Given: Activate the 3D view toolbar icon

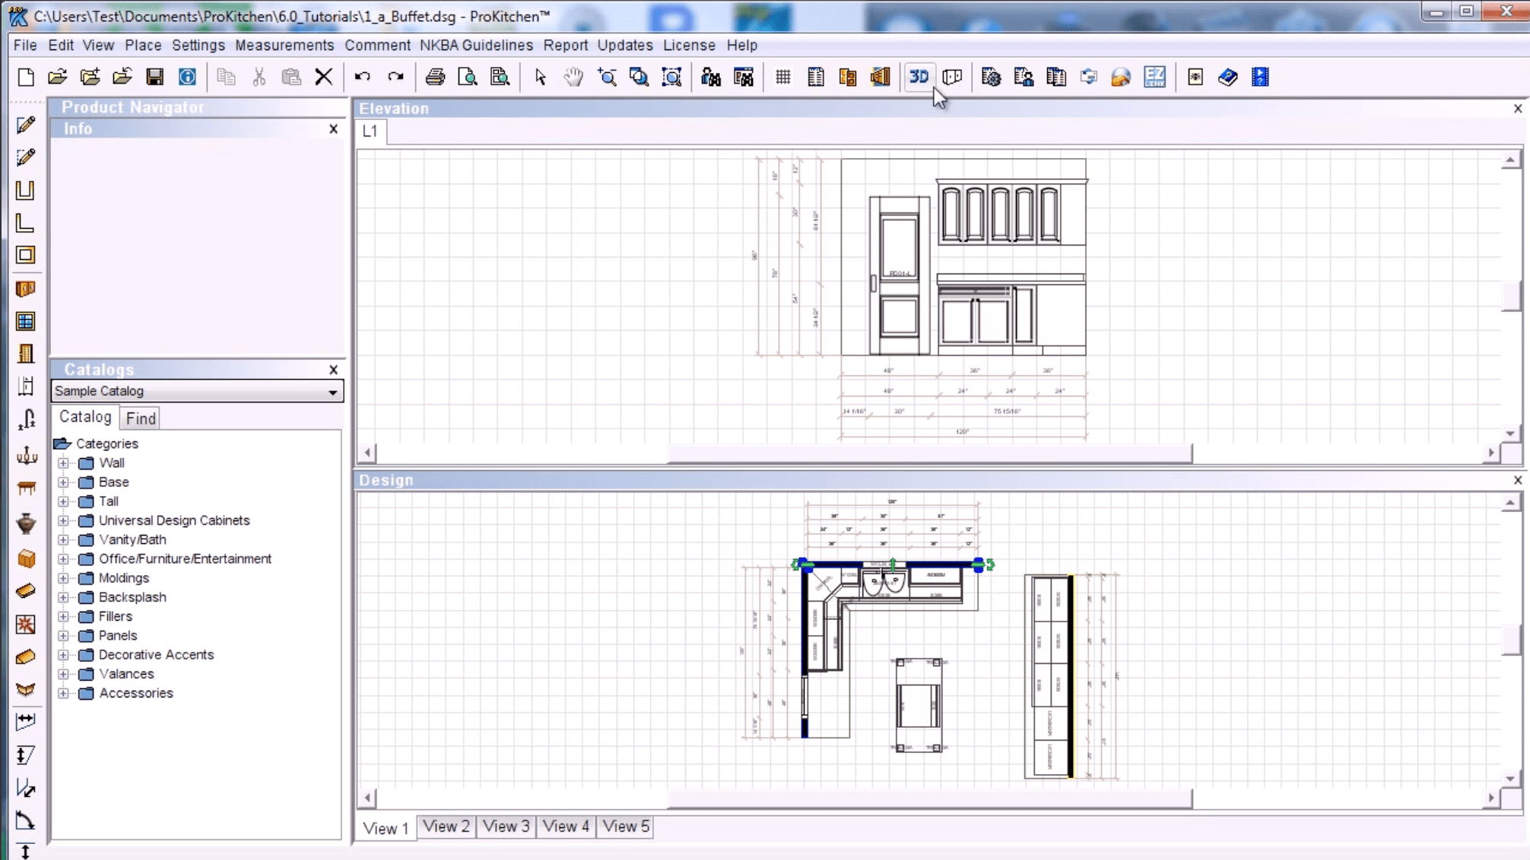Looking at the screenshot, I should (919, 77).
